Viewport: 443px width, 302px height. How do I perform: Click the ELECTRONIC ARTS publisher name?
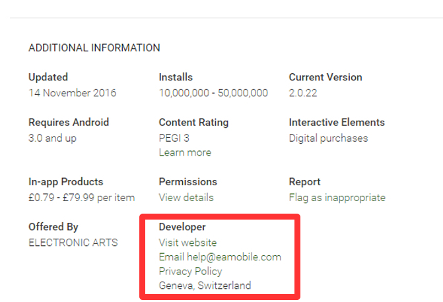pyautogui.click(x=73, y=242)
